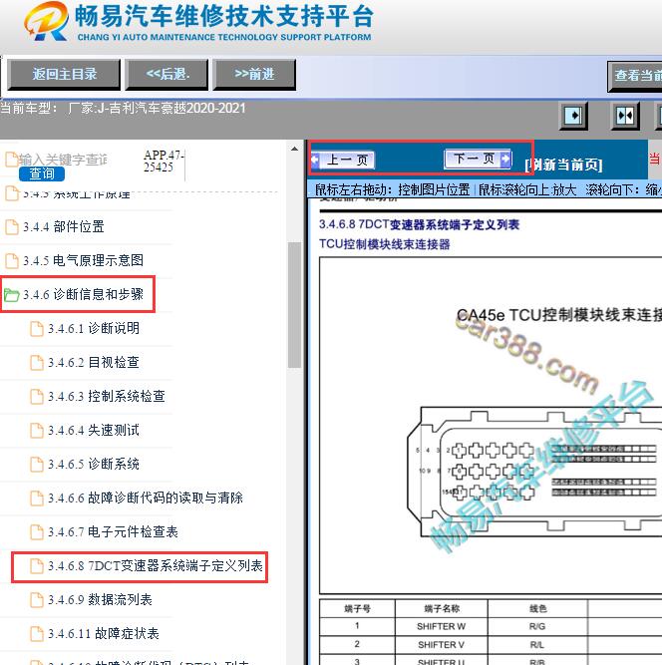Open 3.4.6.1 诊断说明
This screenshot has height=665, width=662.
click(94, 328)
